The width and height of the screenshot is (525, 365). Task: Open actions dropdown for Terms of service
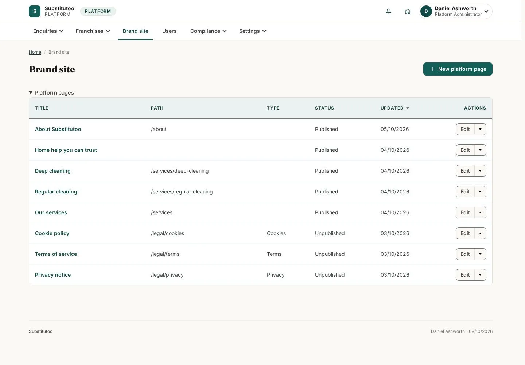pos(480,254)
